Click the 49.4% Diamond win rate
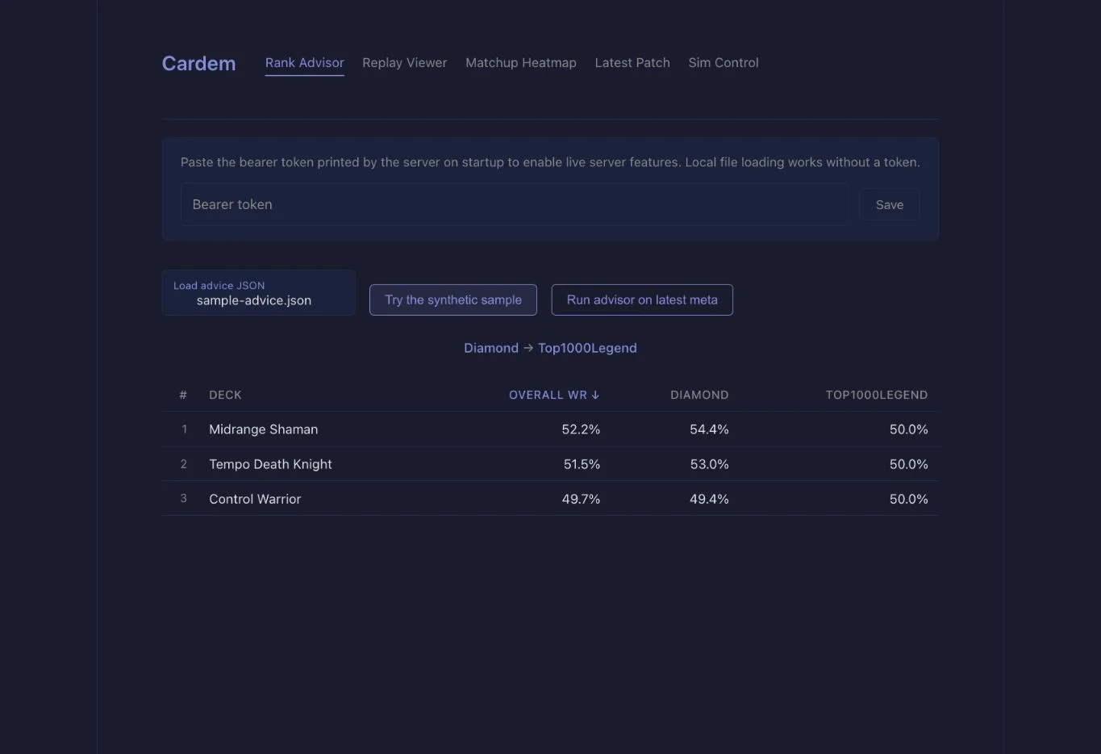This screenshot has width=1101, height=754. click(709, 499)
